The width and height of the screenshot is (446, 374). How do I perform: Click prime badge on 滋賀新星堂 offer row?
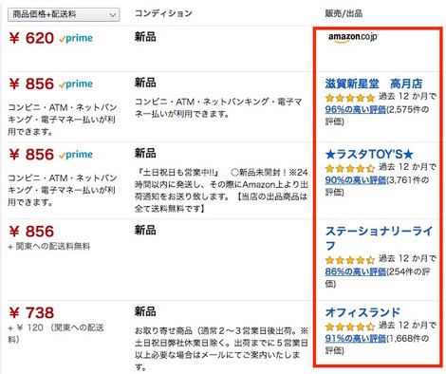coord(76,84)
